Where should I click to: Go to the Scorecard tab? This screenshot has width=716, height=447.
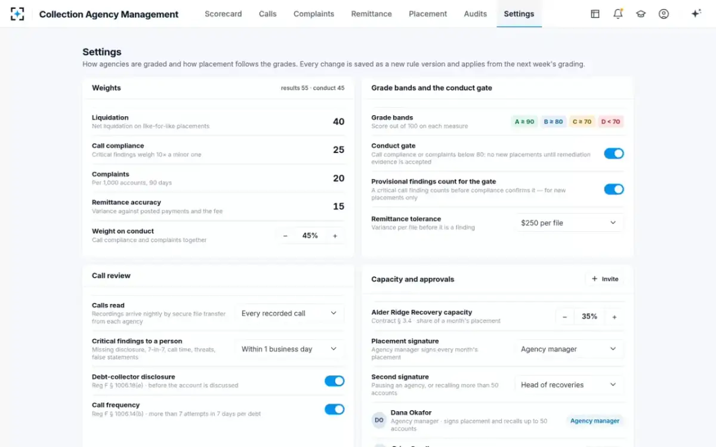tap(223, 14)
